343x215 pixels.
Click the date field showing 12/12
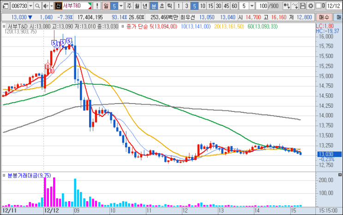coord(333,6)
